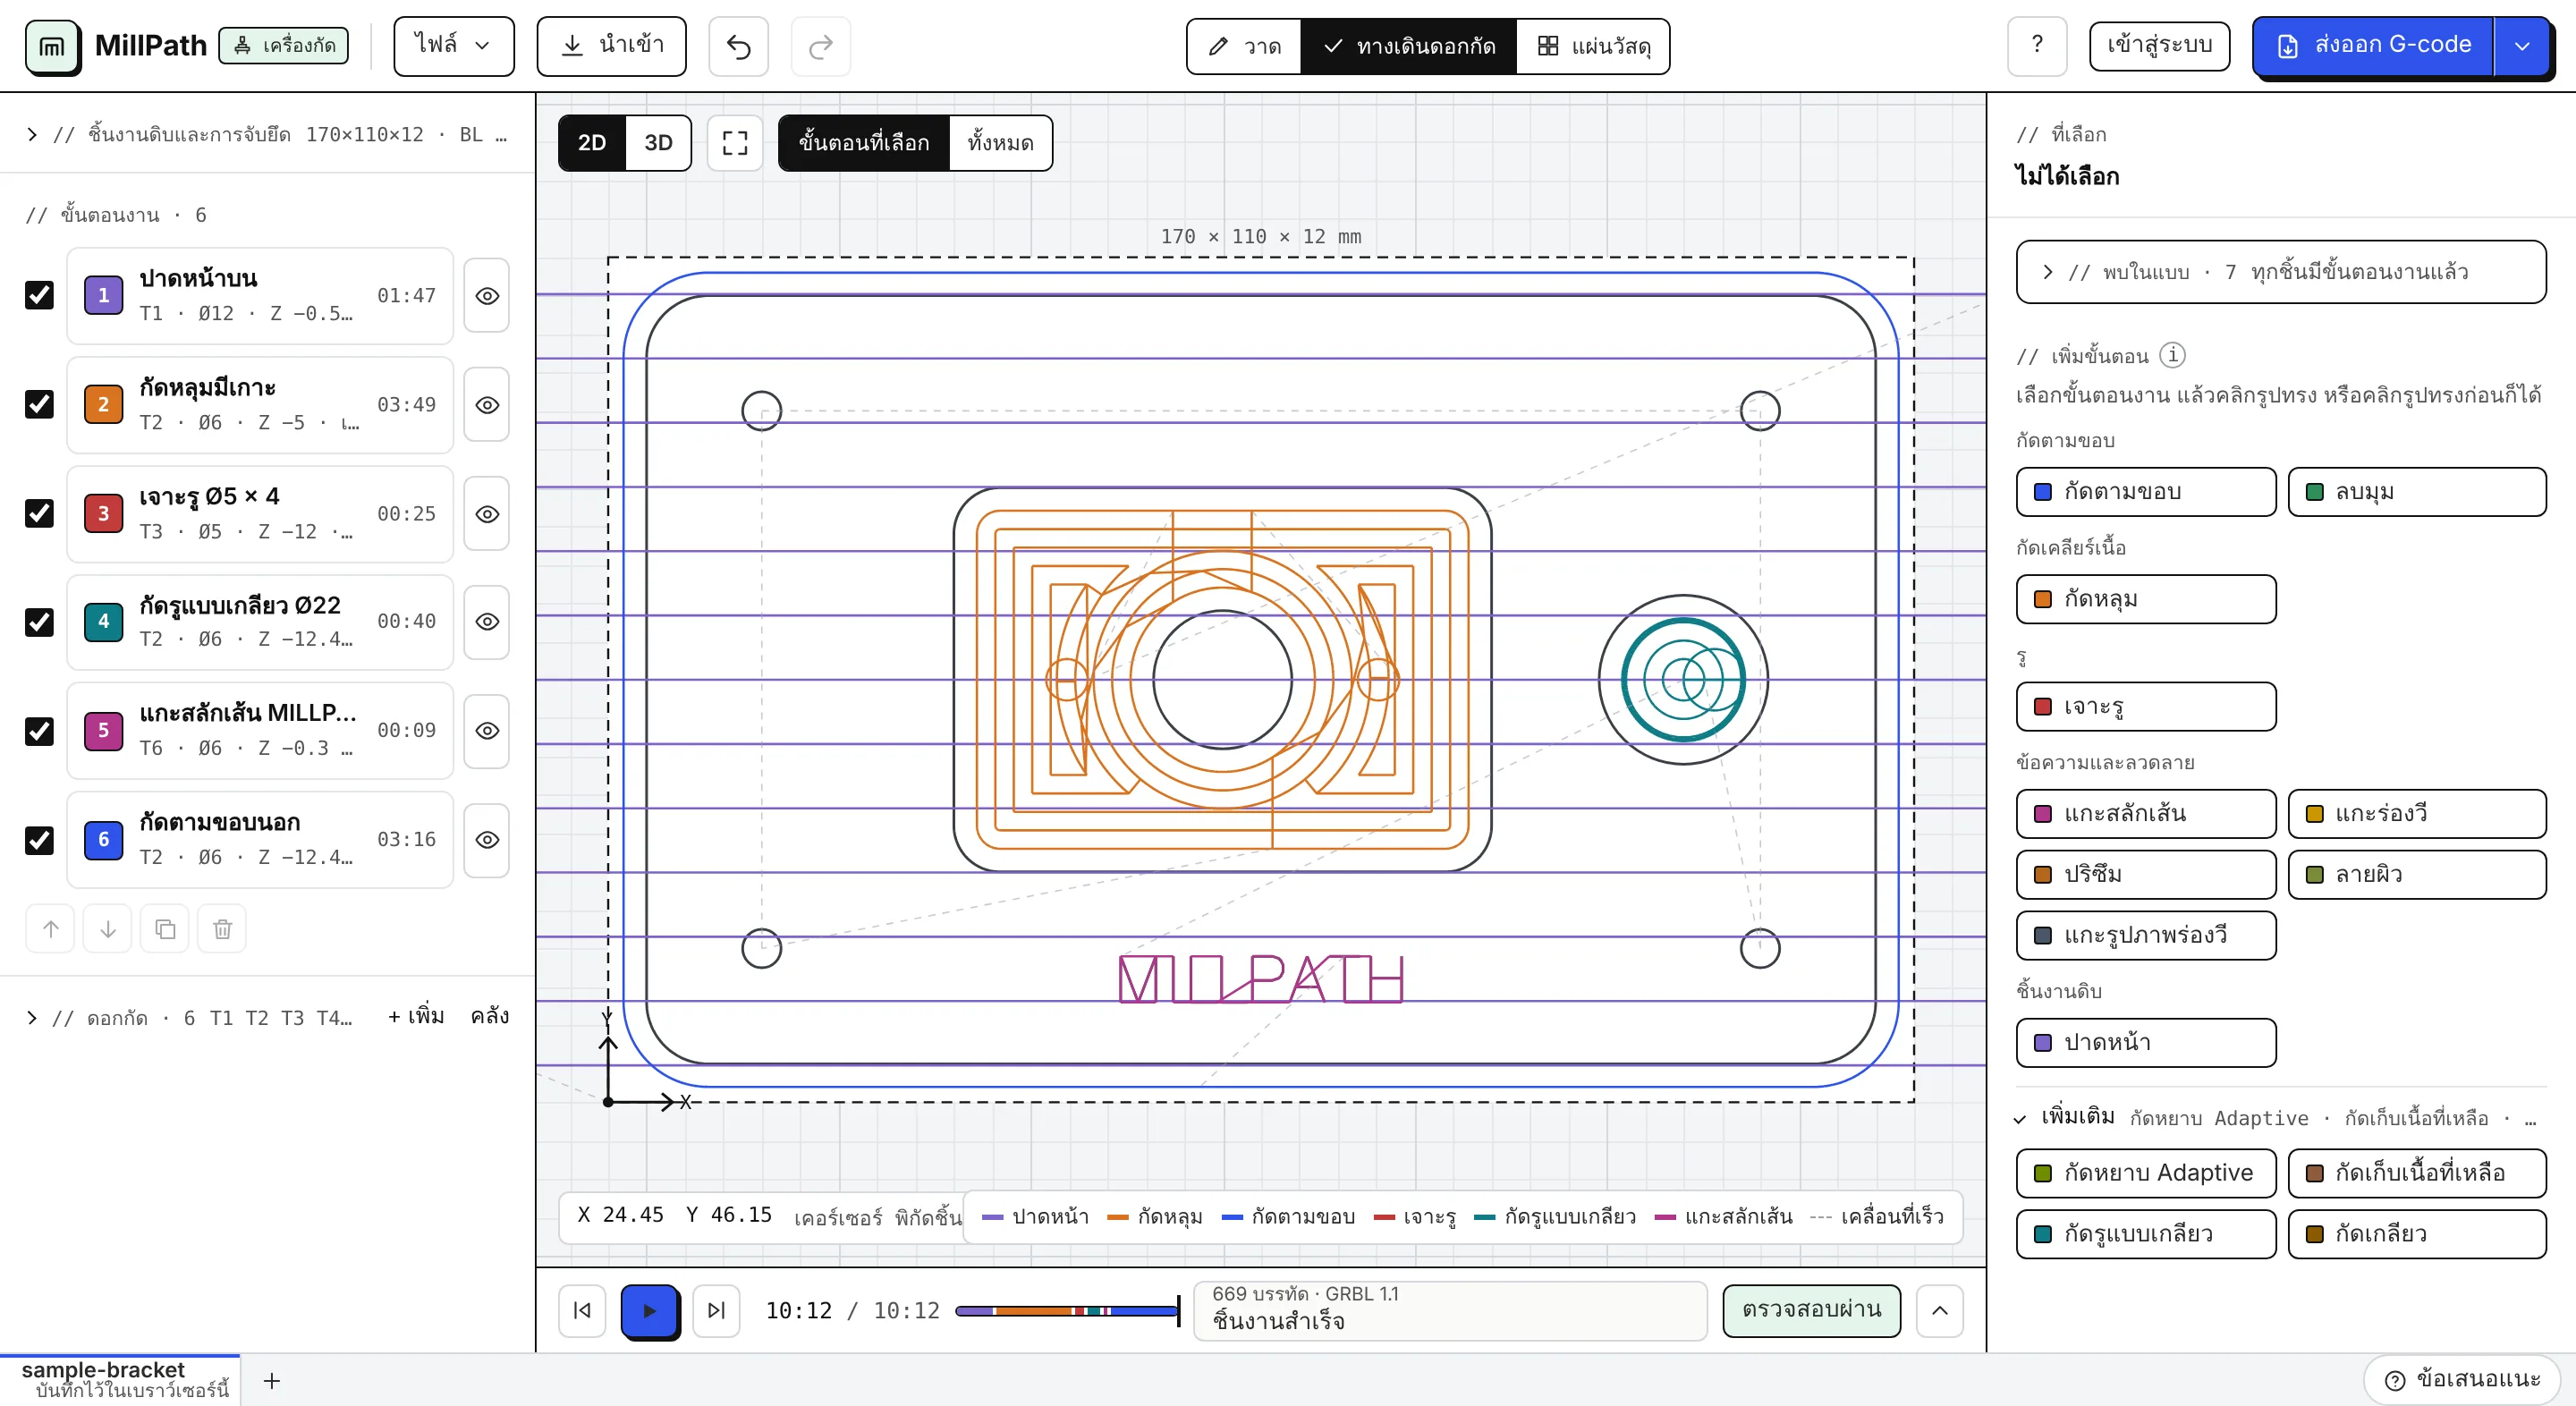Open the help question mark button
The image size is (2576, 1406).
2037,46
